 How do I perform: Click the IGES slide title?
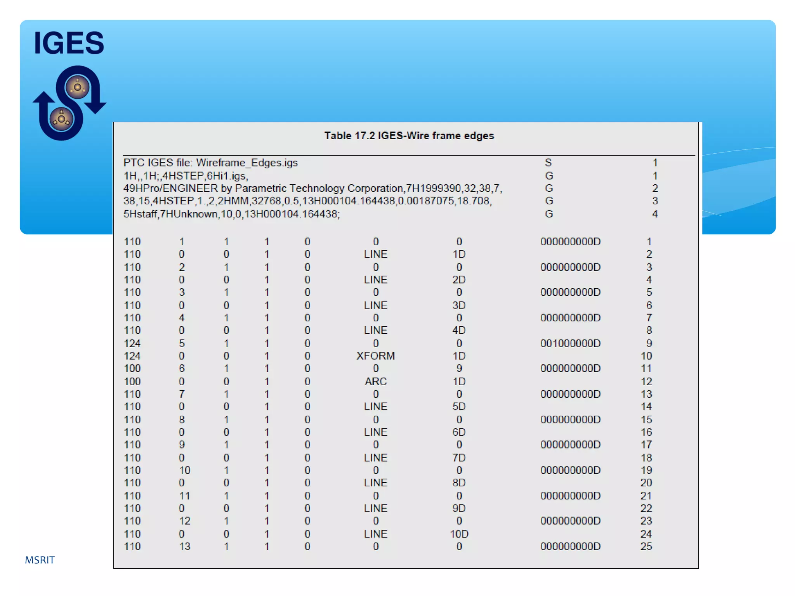point(69,43)
